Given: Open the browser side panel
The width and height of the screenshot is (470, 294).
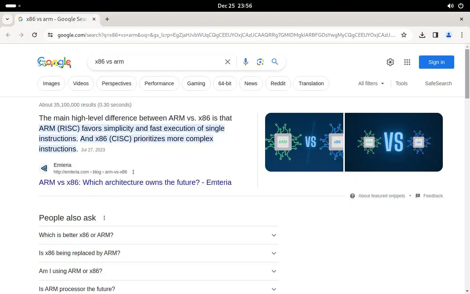Looking at the screenshot, I should (x=435, y=35).
